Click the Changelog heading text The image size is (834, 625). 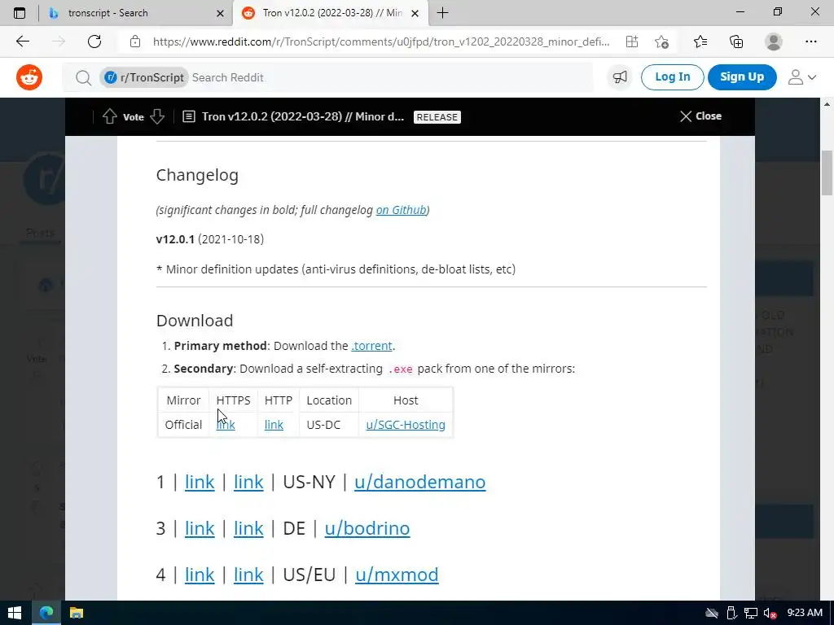pos(197,176)
